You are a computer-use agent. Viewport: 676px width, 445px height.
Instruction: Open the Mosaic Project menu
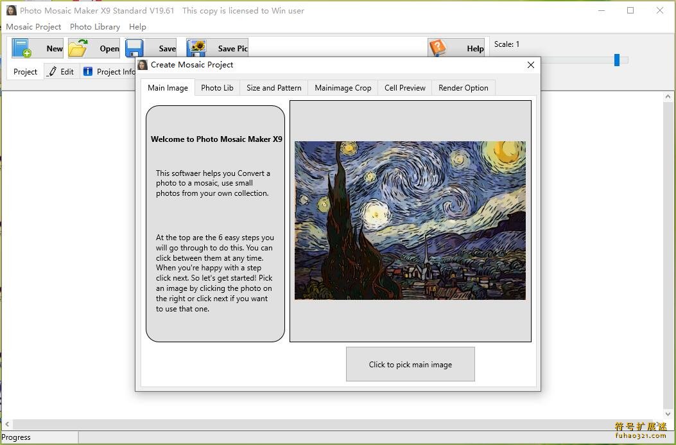tap(33, 26)
